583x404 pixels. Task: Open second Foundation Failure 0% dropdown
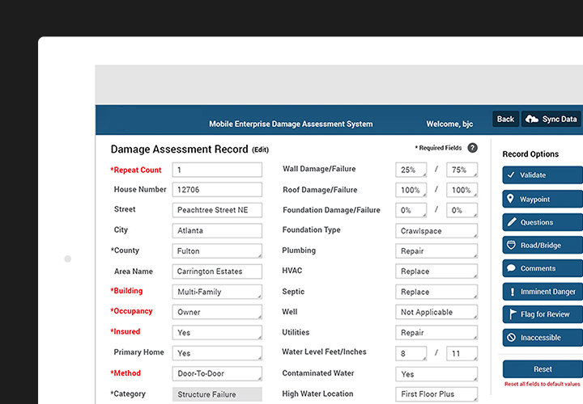coord(462,210)
